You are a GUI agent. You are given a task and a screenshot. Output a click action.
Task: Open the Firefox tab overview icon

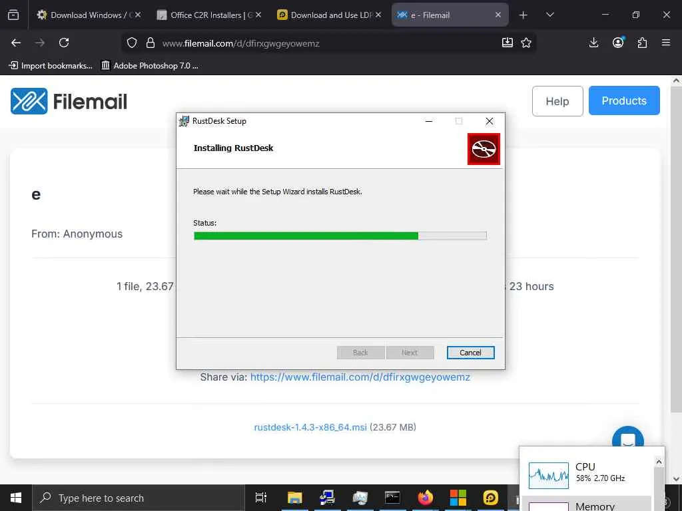[x=13, y=15]
